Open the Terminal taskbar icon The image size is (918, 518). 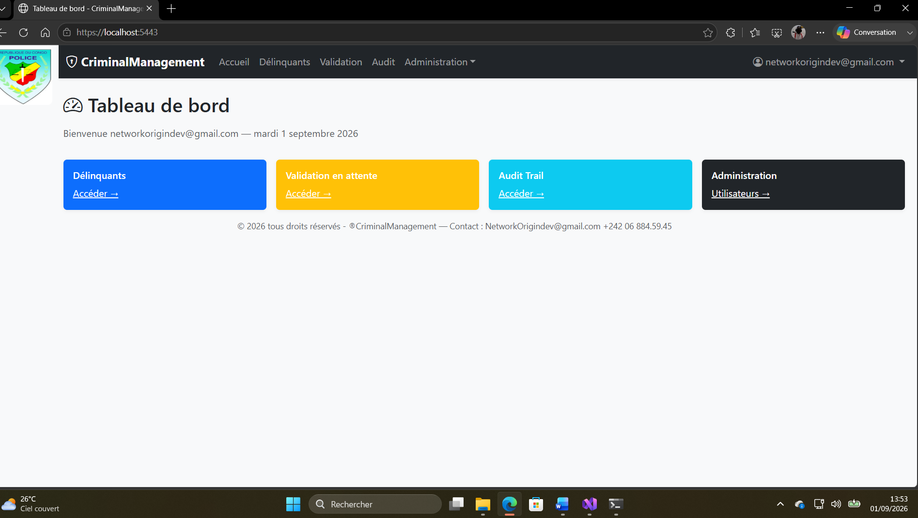(616, 504)
